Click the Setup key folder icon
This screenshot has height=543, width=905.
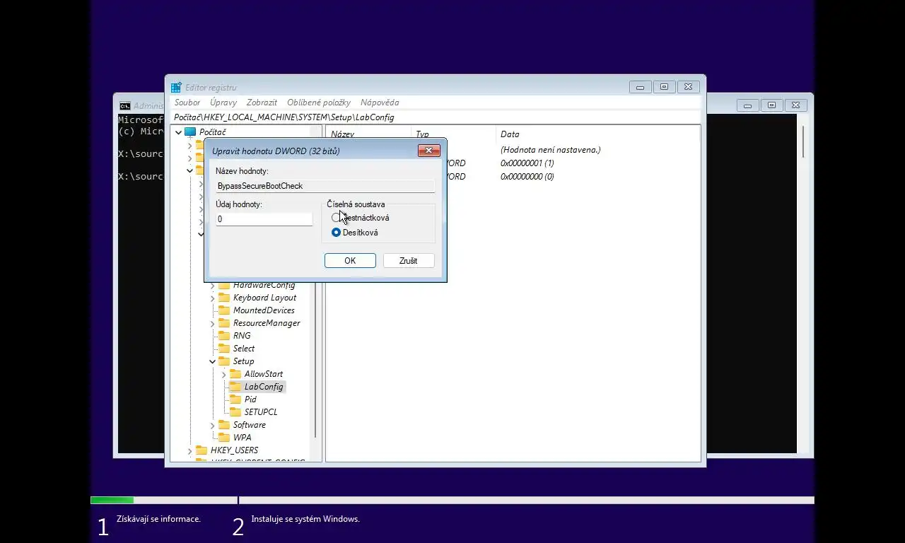pos(224,361)
